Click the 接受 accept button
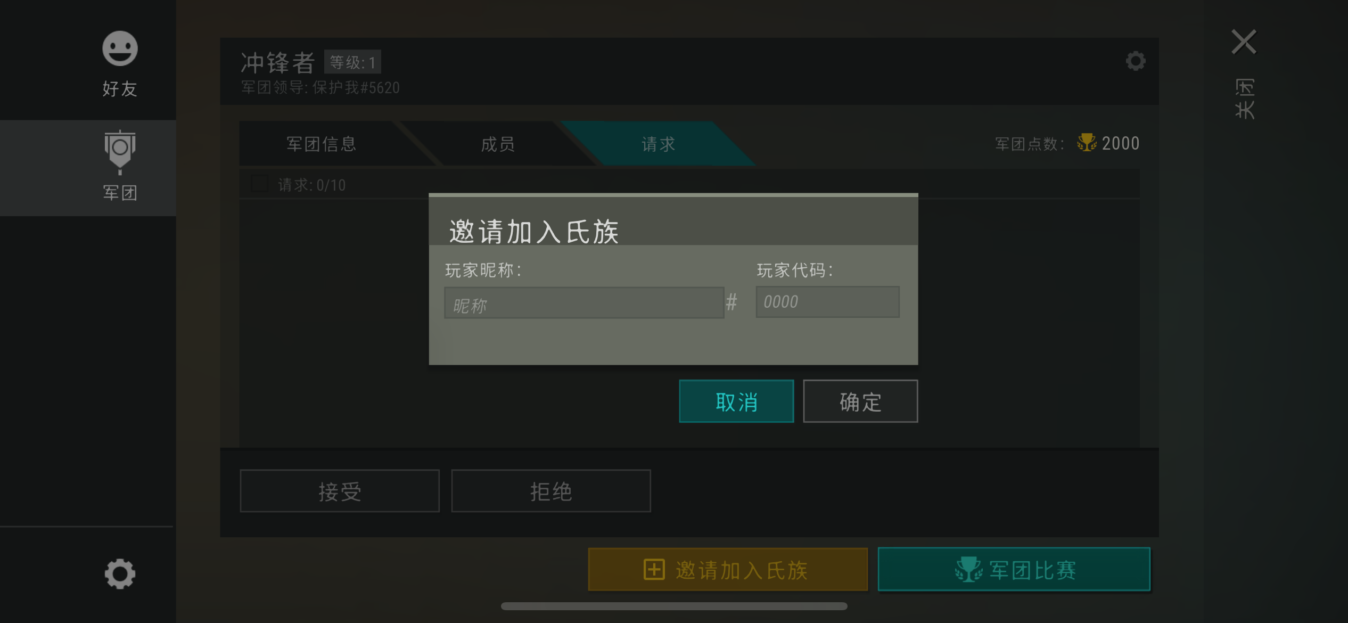Screen dimensions: 1348x623 (340, 491)
